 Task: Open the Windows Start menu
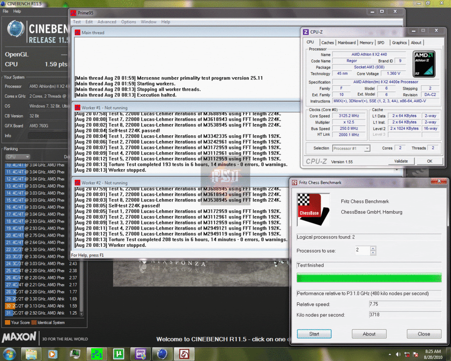point(9,354)
